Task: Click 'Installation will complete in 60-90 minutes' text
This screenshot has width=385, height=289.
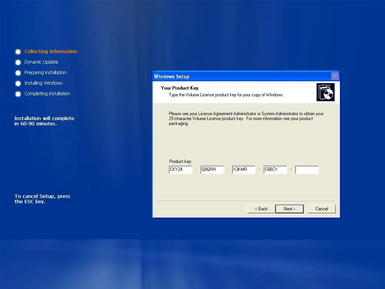Action: tap(44, 121)
